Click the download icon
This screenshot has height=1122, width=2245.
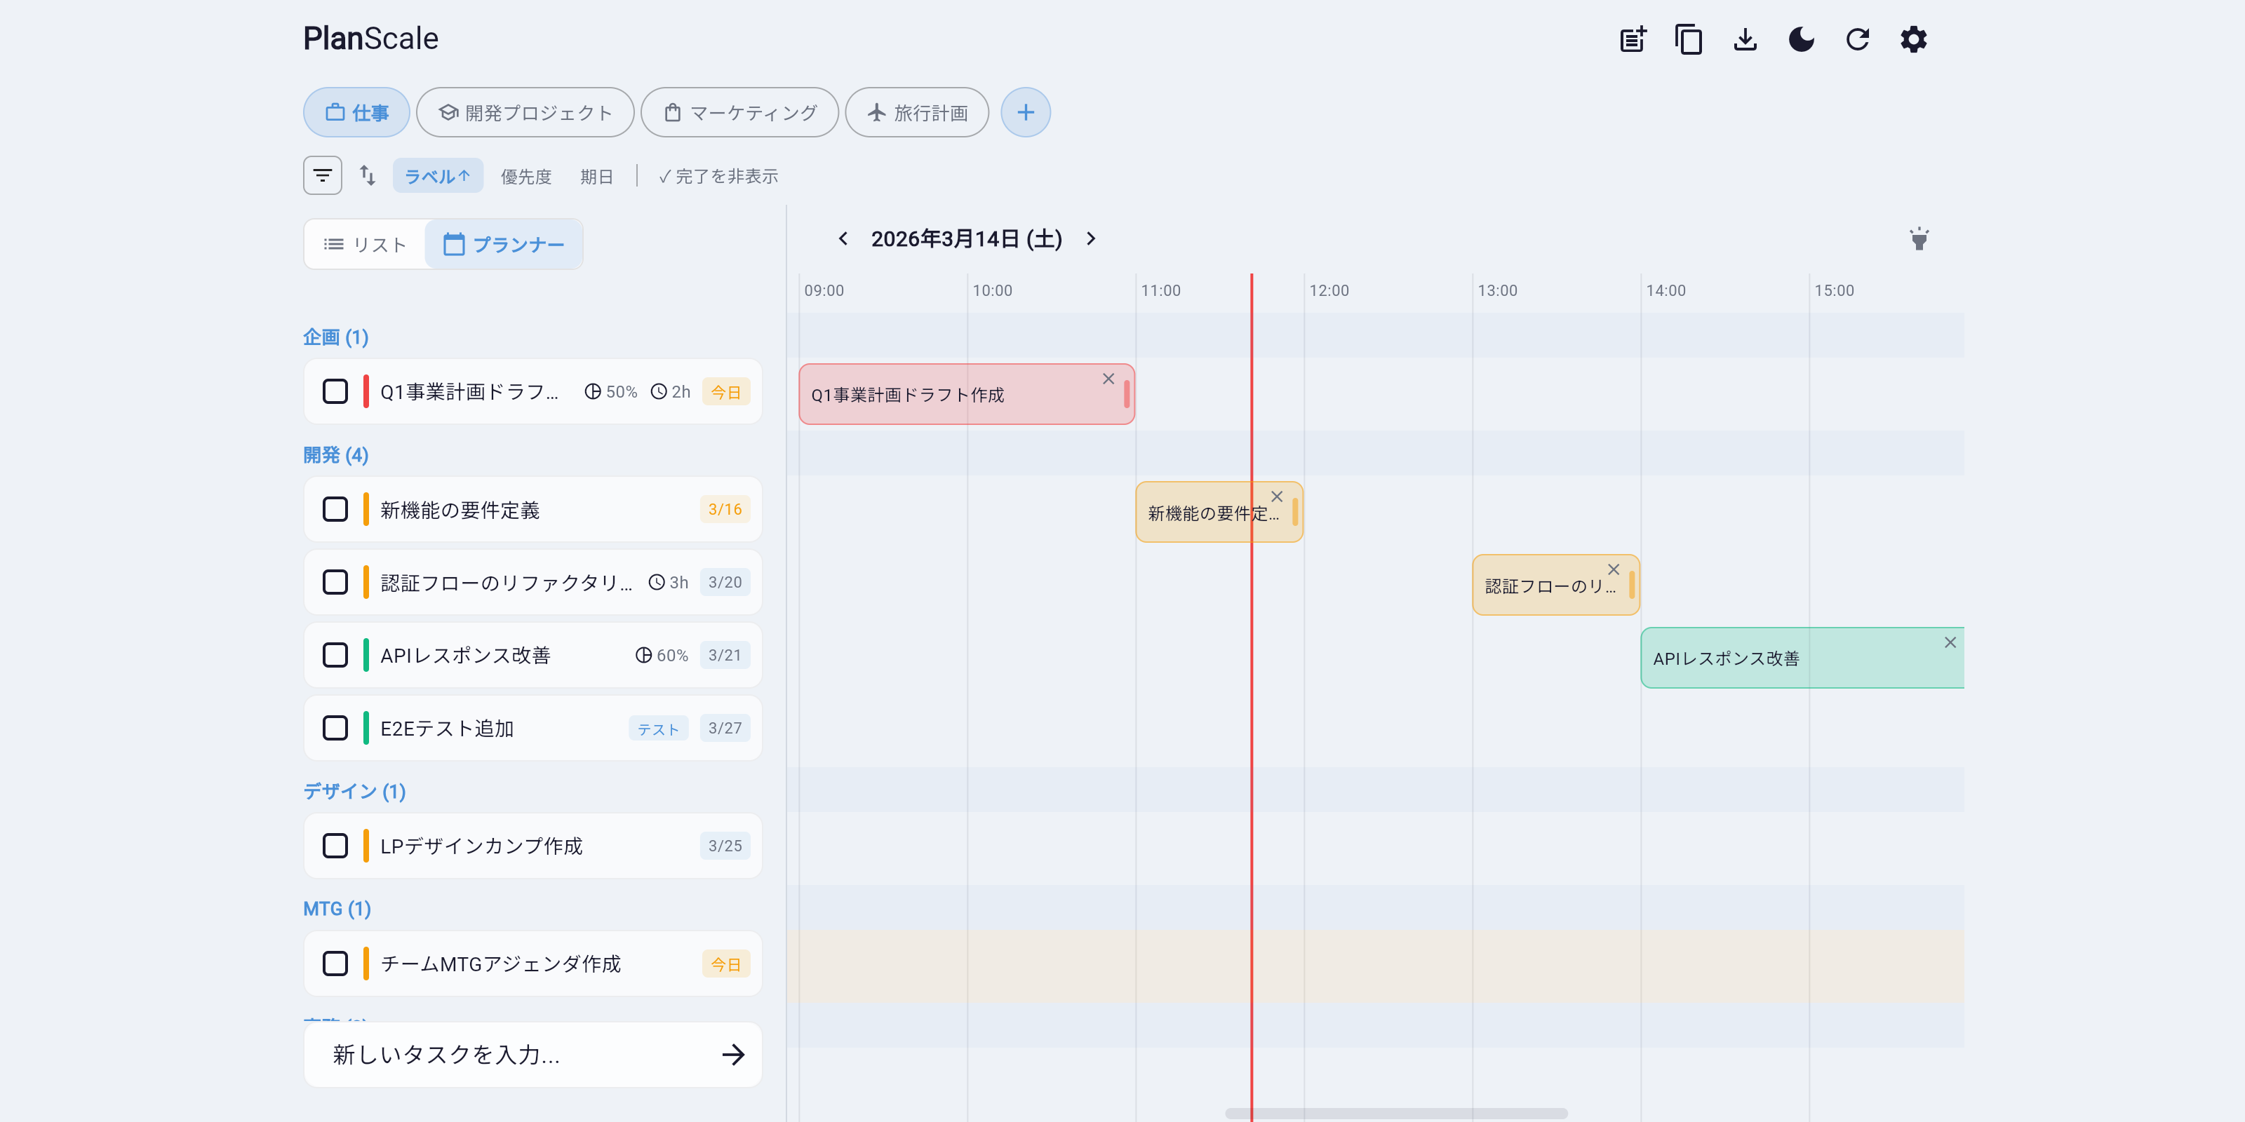(x=1745, y=39)
